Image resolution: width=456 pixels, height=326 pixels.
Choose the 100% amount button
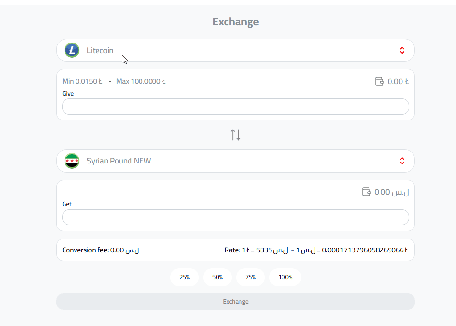coord(285,277)
